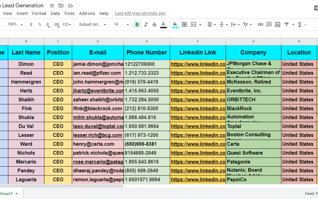Select column B header
318x199 pixels.
pos(26,41)
